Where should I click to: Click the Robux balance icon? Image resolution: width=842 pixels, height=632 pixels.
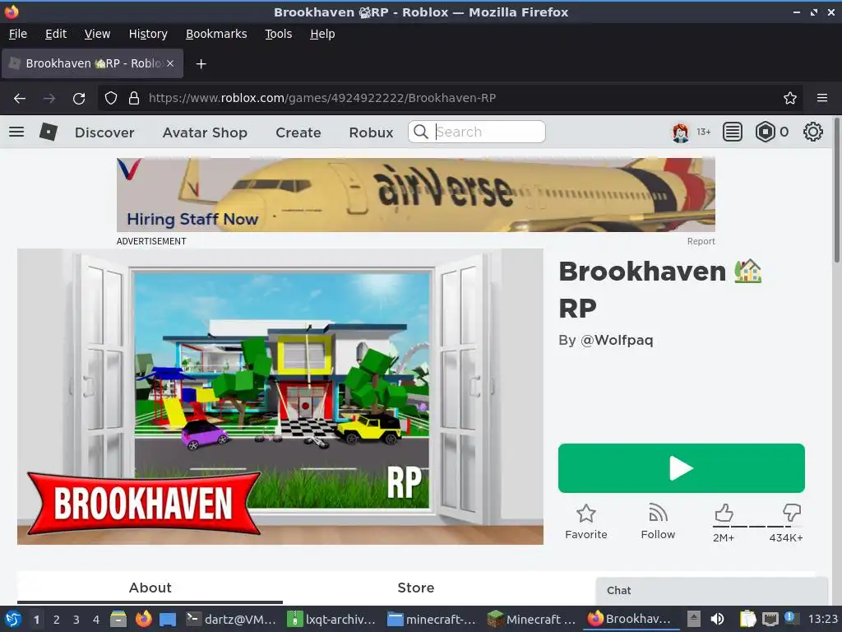point(766,132)
